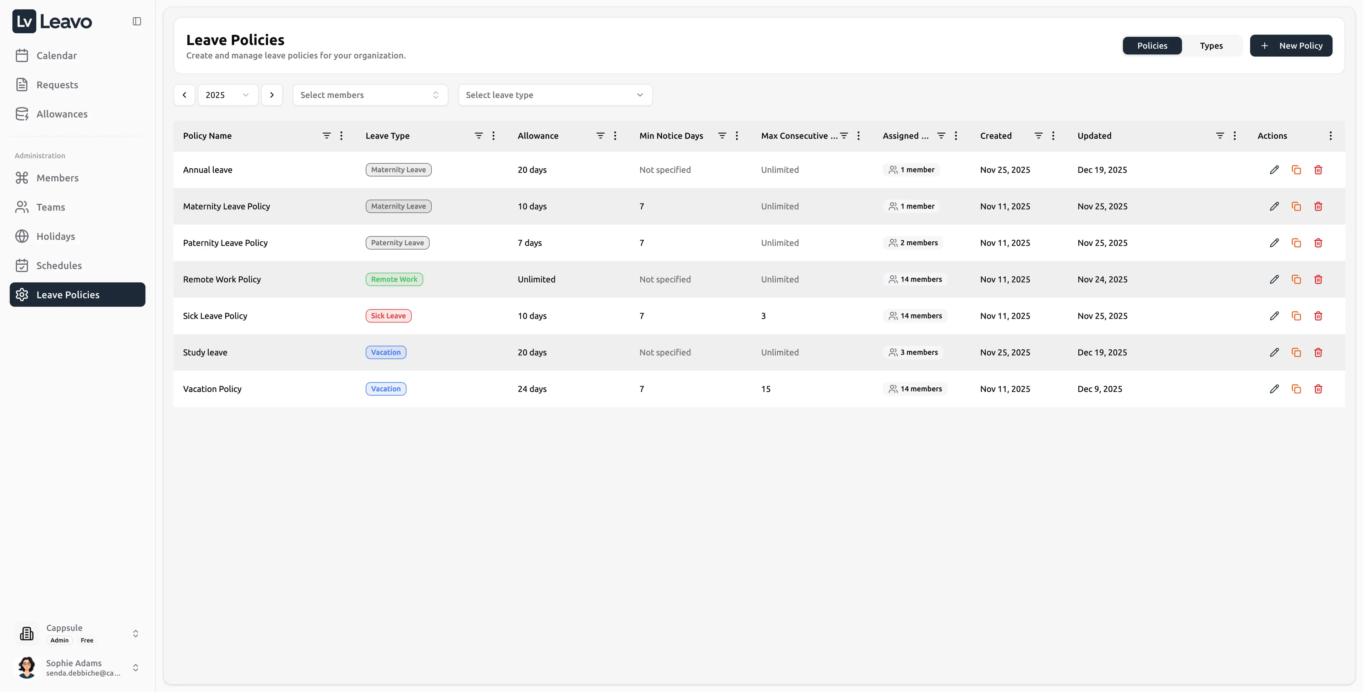This screenshot has height=692, width=1363.
Task: Open the Allowances page
Action: (x=62, y=114)
